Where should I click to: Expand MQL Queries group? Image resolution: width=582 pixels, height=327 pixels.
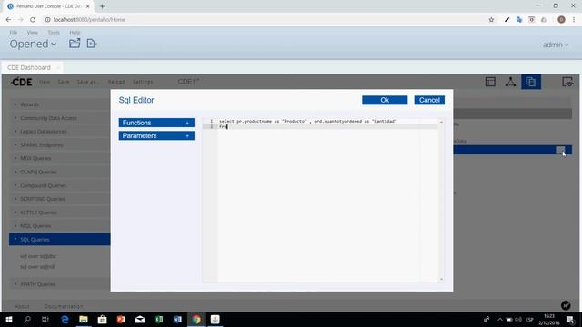(x=59, y=226)
